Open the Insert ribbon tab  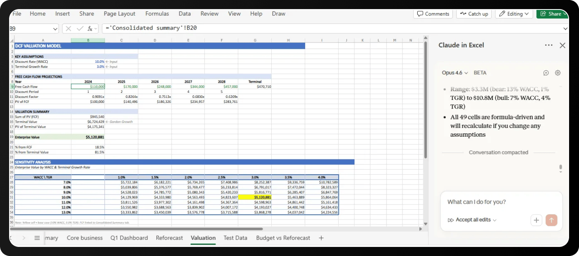(62, 14)
